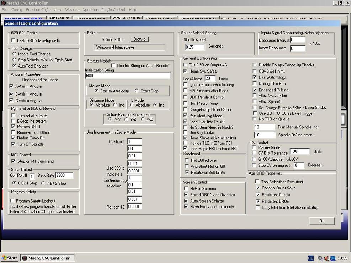Click the volume speaker tray icon
The width and height of the screenshot is (351, 263).
[x=326, y=258]
